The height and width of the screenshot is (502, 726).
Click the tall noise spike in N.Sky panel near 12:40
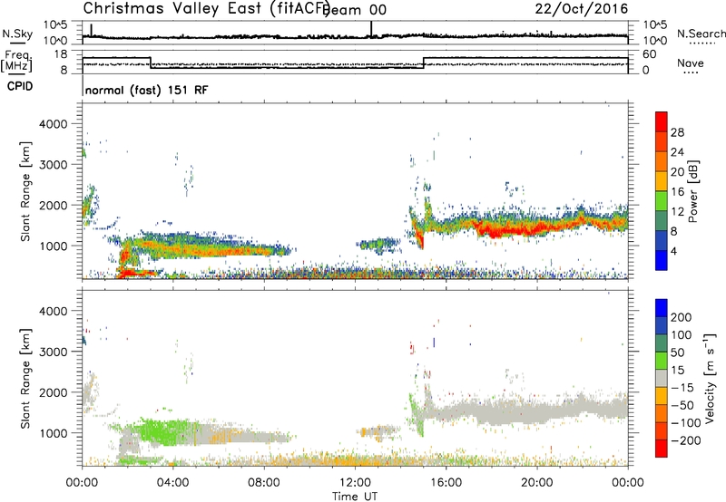pos(371,29)
